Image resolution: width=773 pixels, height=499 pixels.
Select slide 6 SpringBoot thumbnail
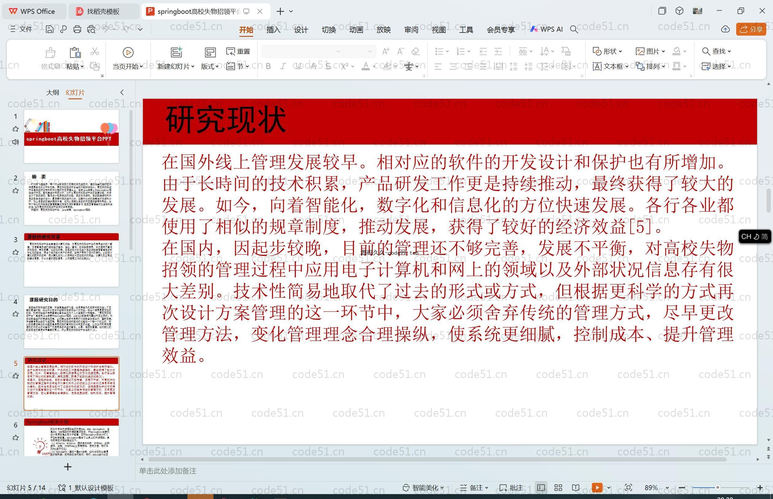71,437
